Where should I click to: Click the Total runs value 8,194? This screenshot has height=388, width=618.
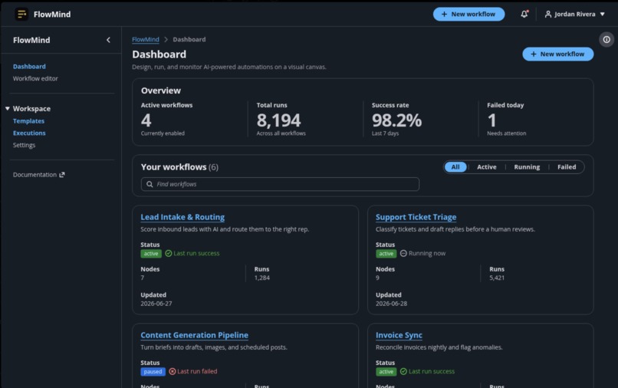pos(278,120)
